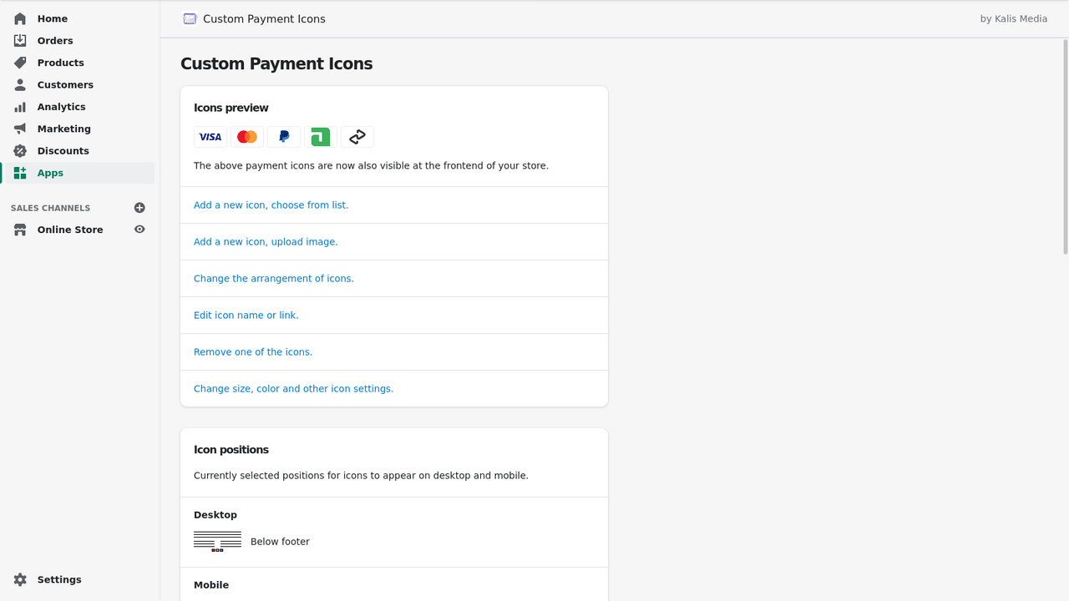Click the Home house icon in sidebar
The image size is (1069, 601).
point(20,18)
